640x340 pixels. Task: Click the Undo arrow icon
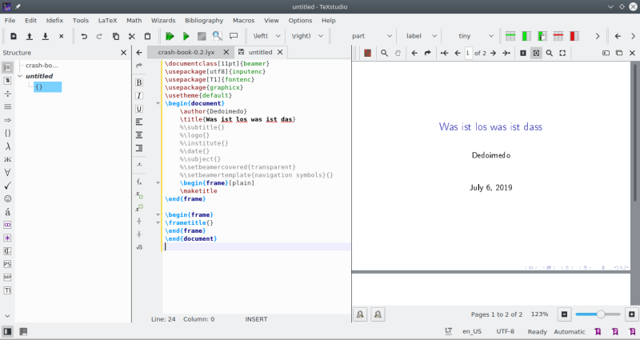[x=84, y=36]
